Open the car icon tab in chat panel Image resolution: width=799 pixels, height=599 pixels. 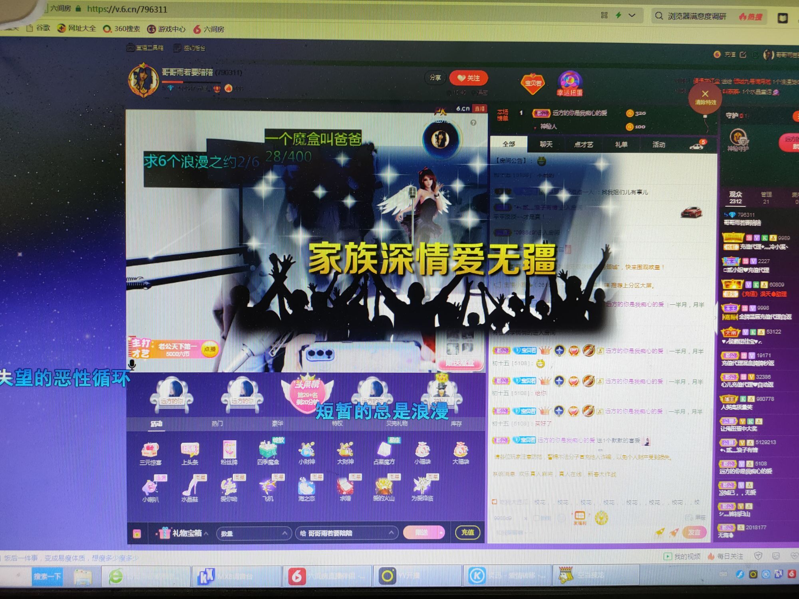(x=697, y=145)
